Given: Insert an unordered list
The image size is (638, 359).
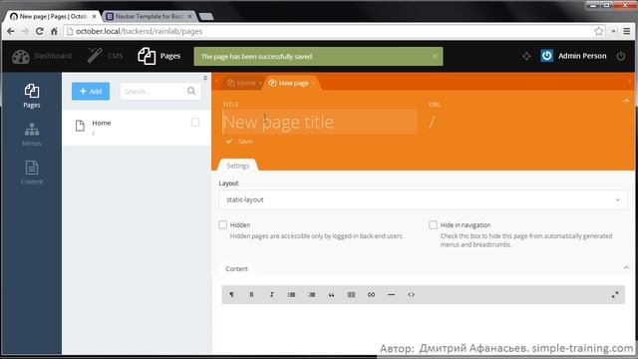Looking at the screenshot, I should (x=291, y=295).
